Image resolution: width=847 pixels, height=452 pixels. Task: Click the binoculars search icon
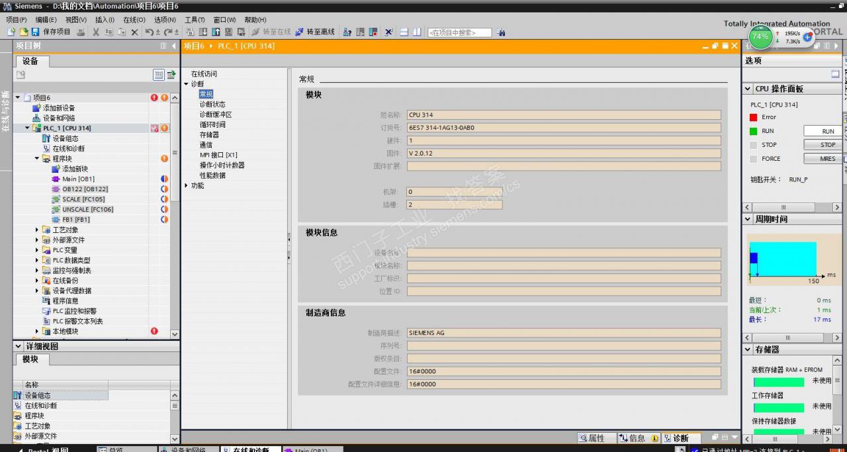[x=501, y=32]
